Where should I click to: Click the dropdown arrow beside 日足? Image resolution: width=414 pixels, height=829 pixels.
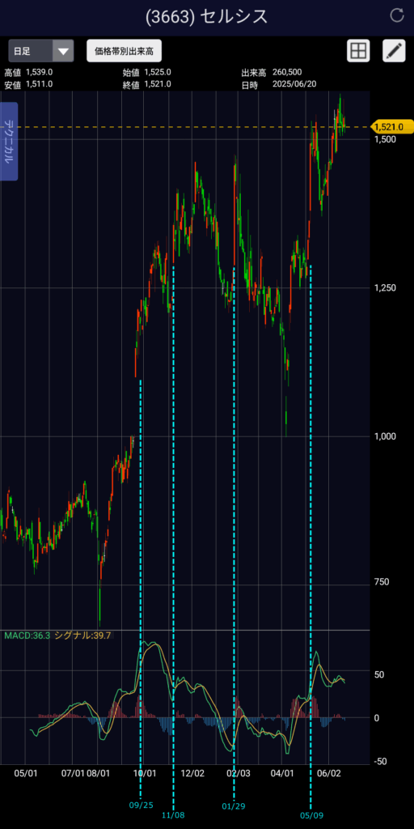coord(63,51)
